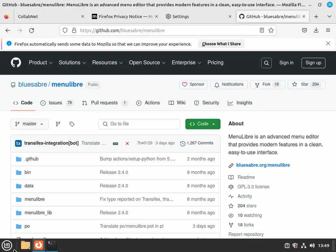Dismiss the Firefox data notification bar
Screen dimensions: 336x252
(x=328, y=44)
